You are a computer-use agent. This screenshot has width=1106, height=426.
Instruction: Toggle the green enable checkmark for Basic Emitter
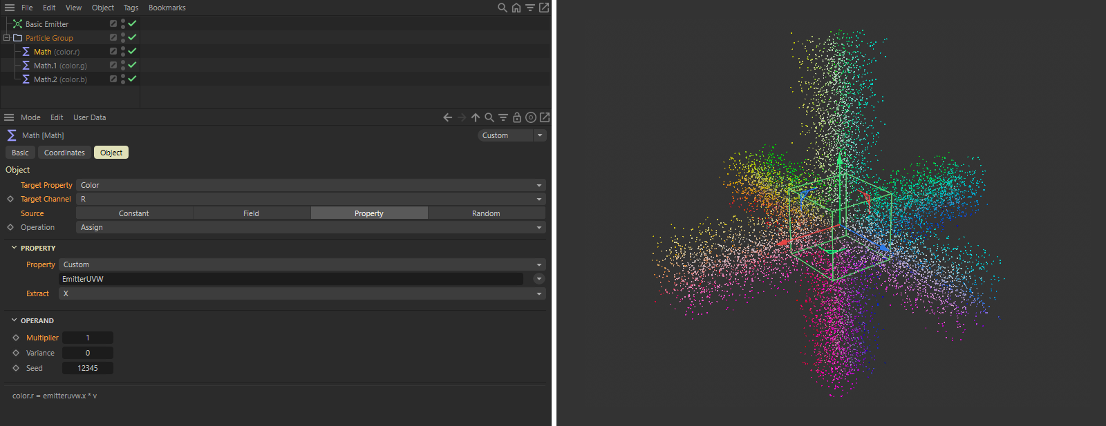132,23
